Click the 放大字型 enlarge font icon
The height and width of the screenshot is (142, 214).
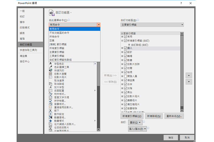coord(51,87)
